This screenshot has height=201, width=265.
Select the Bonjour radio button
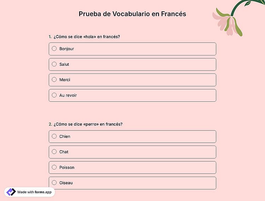click(x=54, y=49)
